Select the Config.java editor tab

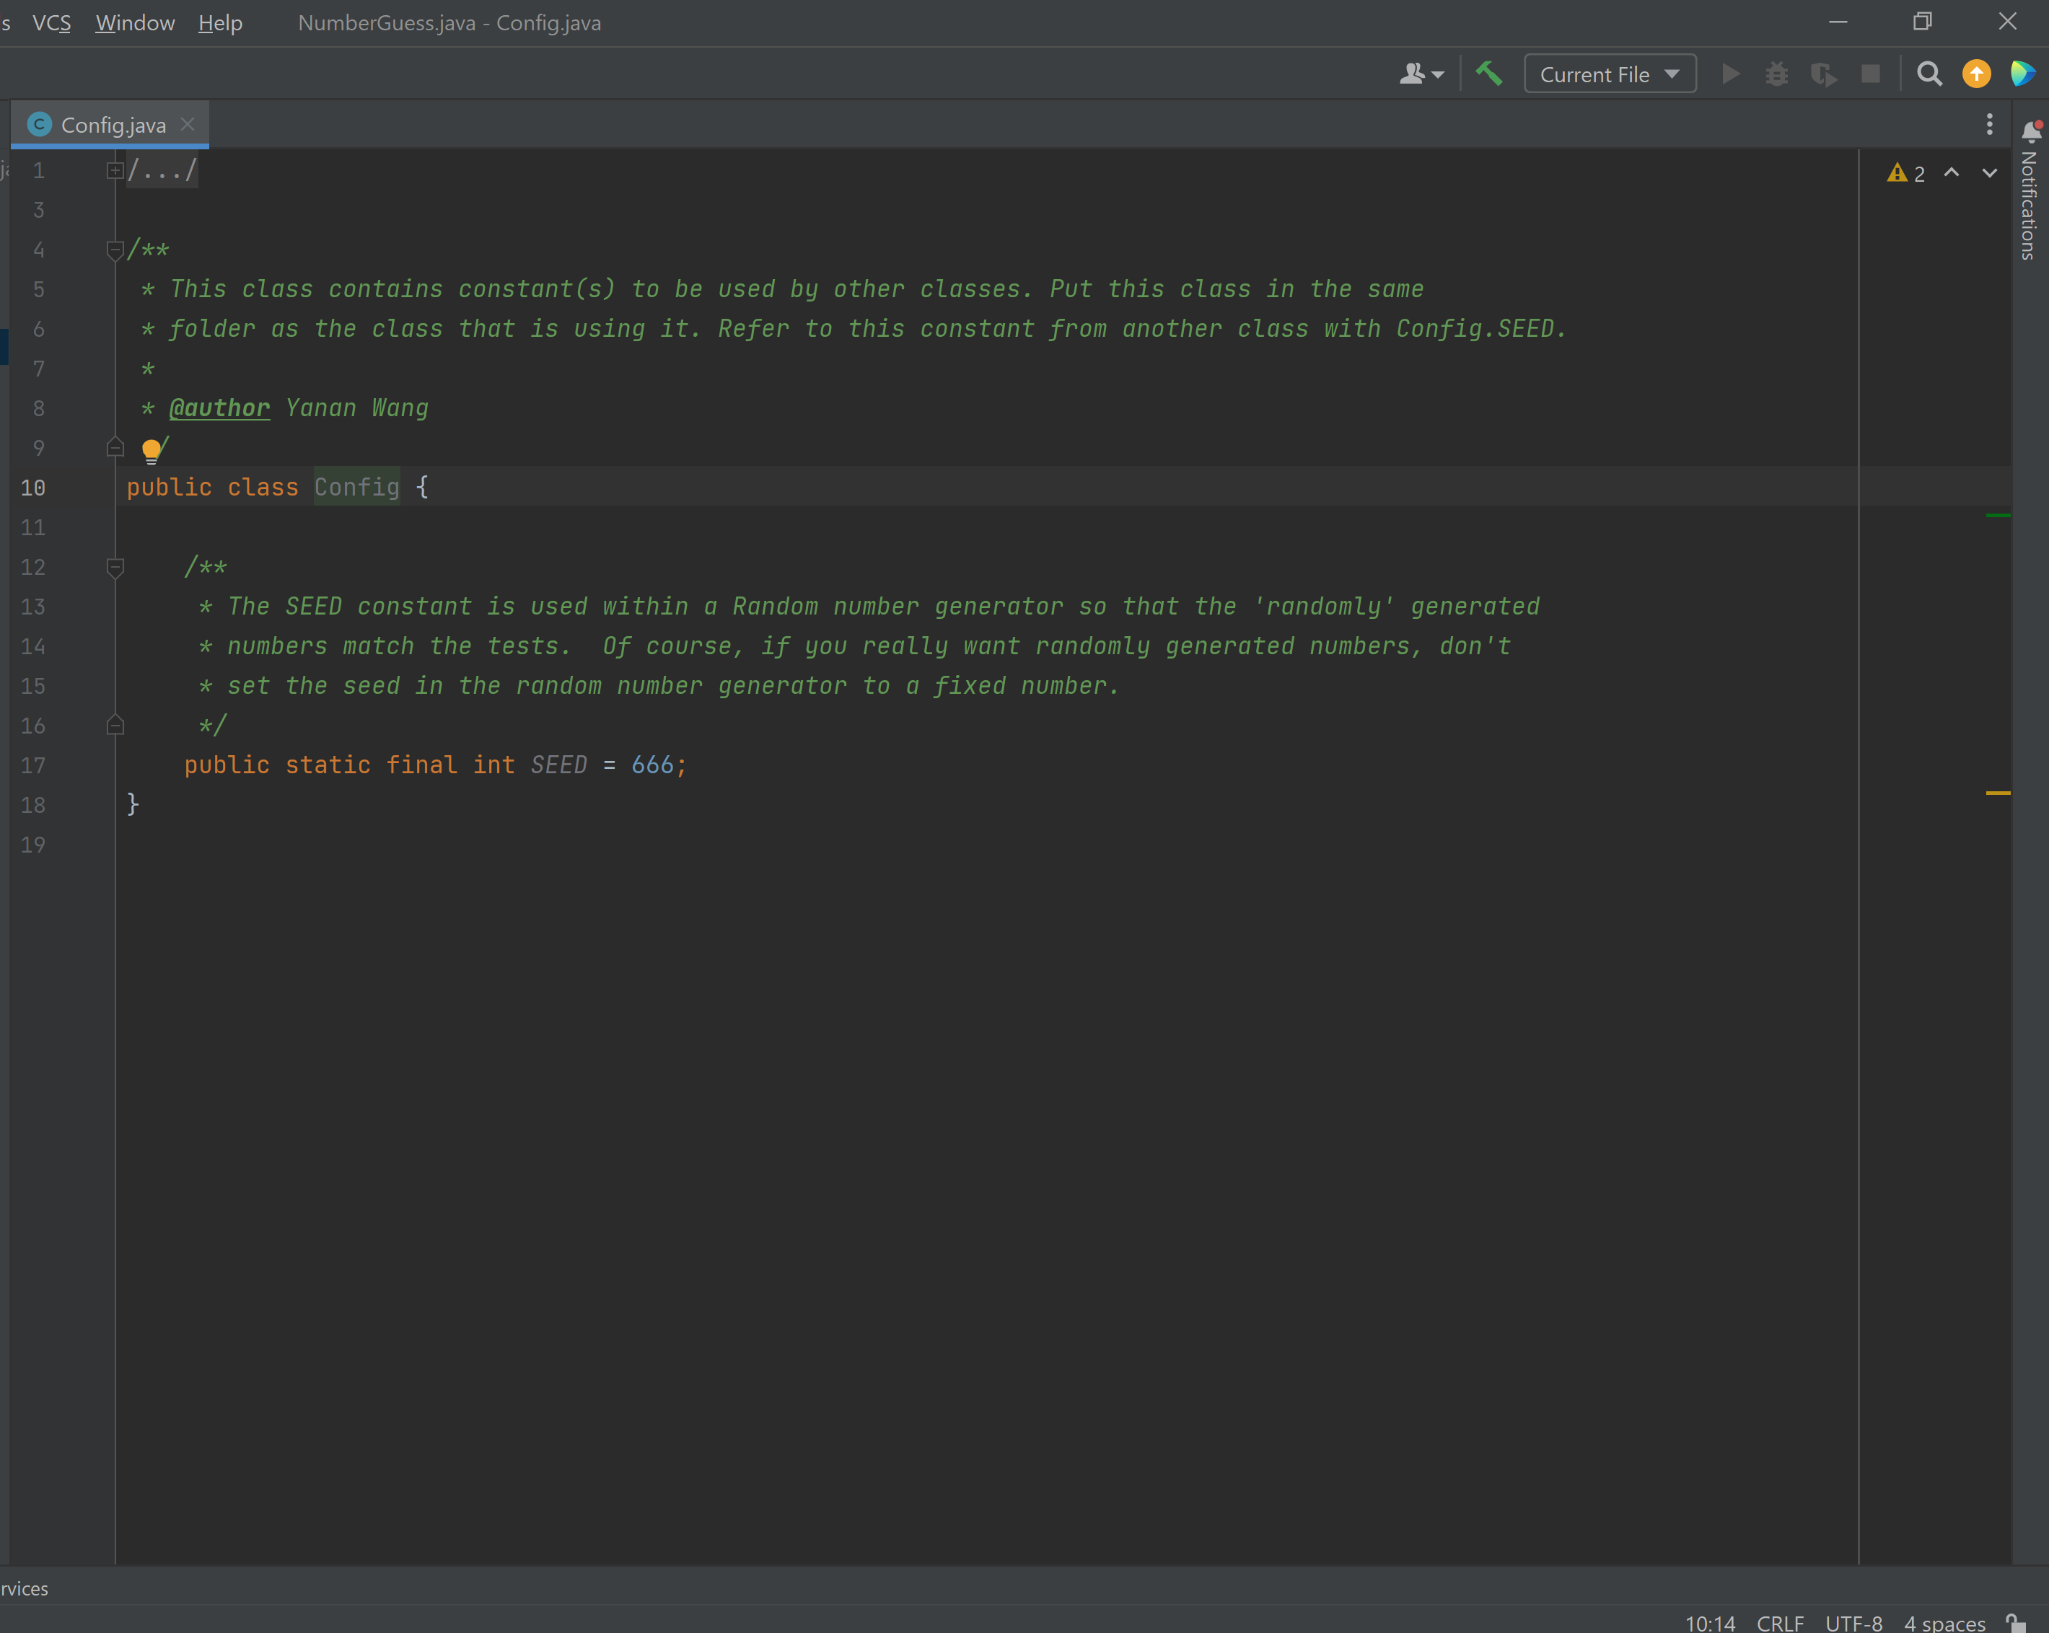(112, 126)
